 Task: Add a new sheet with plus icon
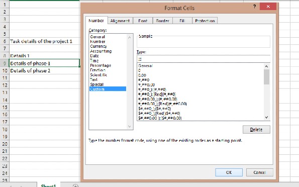pos(75,185)
